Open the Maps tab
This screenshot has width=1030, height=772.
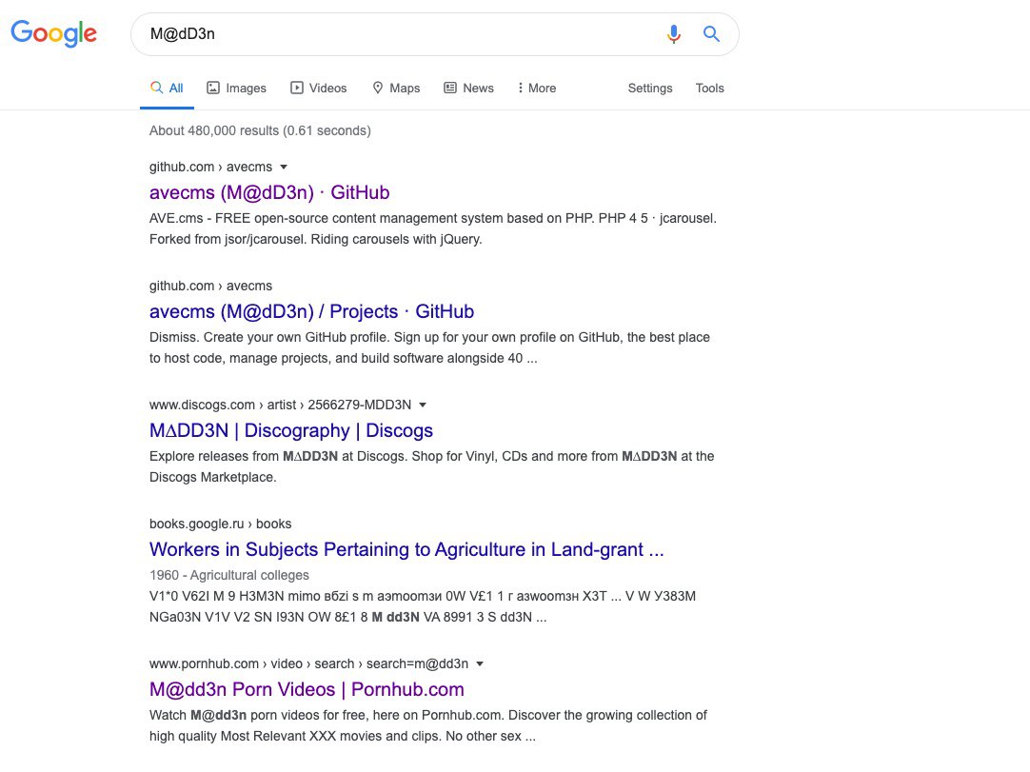click(396, 88)
